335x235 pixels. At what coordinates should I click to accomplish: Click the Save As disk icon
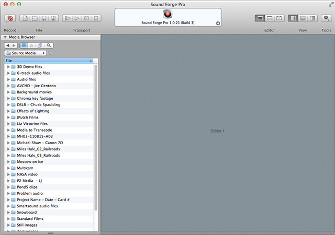(53, 18)
